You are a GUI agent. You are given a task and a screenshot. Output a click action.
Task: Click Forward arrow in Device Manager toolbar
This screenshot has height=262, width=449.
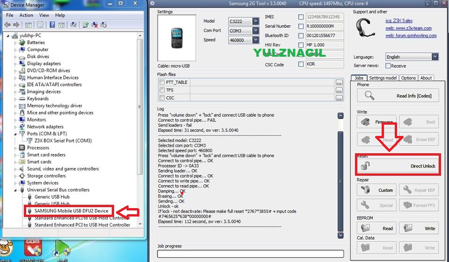click(x=16, y=25)
